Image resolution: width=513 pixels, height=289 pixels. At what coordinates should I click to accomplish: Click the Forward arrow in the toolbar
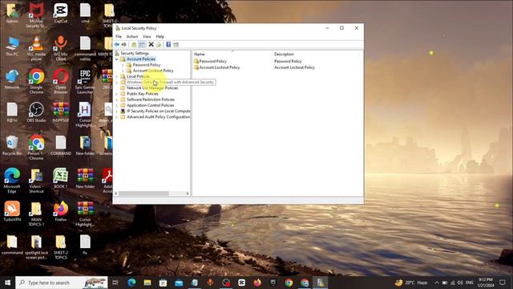pos(124,45)
